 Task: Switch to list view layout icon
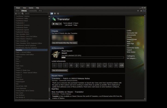click(55, 13)
